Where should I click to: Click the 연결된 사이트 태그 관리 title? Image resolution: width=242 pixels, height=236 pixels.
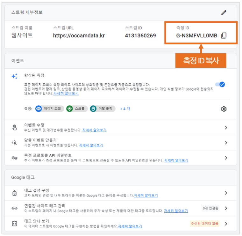pos(45,206)
